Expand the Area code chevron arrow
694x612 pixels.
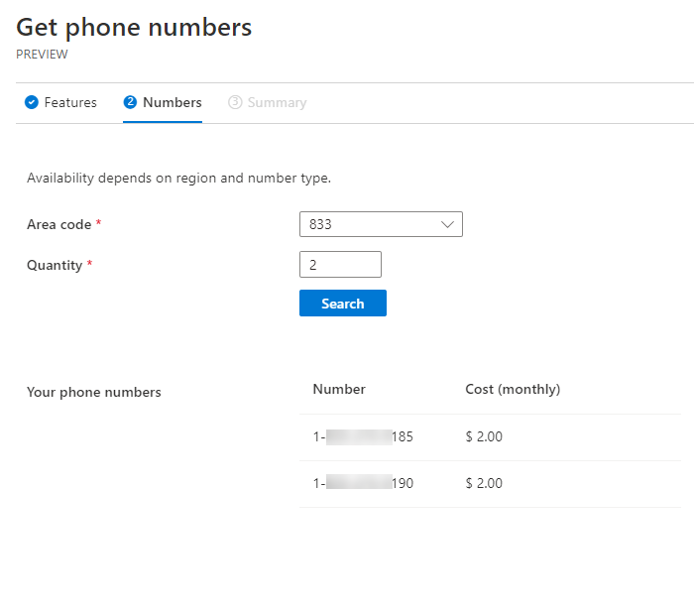447,224
